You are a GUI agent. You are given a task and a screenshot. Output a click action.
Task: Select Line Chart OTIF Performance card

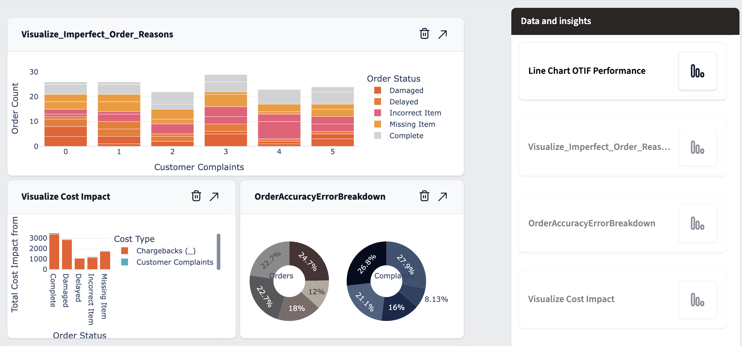pyautogui.click(x=586, y=71)
